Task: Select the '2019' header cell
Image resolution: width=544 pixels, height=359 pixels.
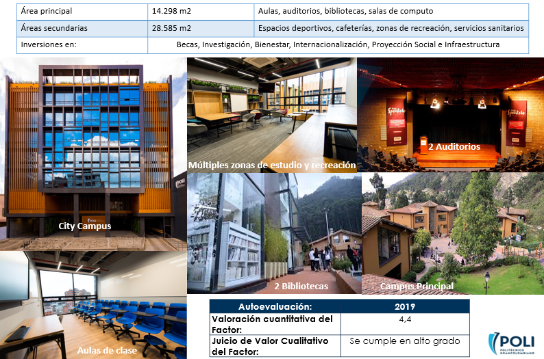Action: pos(404,306)
